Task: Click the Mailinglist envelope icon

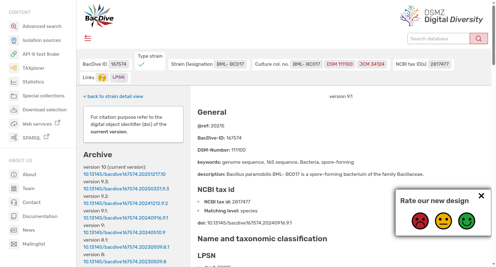Action: pos(14,244)
